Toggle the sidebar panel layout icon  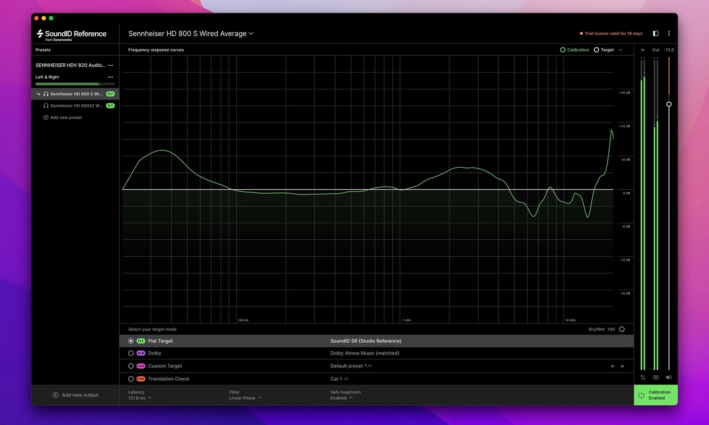656,33
